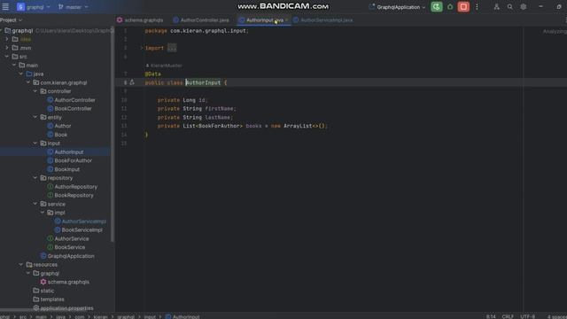
Task: Expand the .idea folder
Action: coord(7,39)
